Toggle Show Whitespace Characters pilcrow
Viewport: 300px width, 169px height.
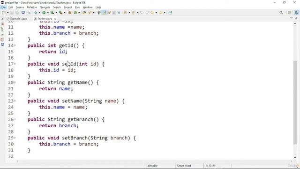(x=119, y=13)
